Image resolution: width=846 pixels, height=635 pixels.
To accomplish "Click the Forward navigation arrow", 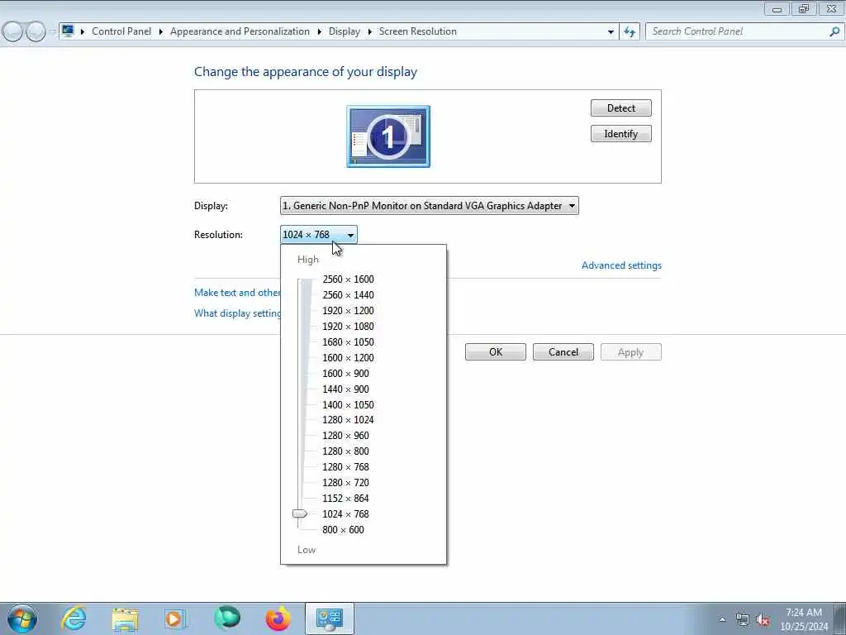I will pyautogui.click(x=36, y=31).
